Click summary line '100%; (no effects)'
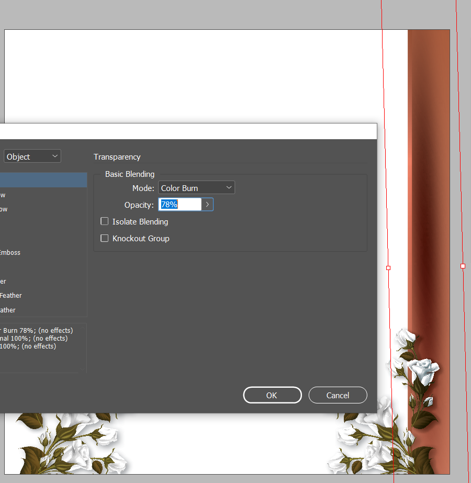 pos(28,346)
